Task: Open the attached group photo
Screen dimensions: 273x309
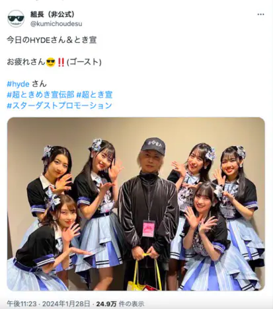Action: (136, 204)
